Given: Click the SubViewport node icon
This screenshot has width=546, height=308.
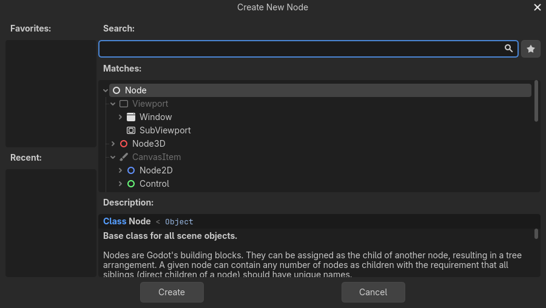Looking at the screenshot, I should [131, 130].
